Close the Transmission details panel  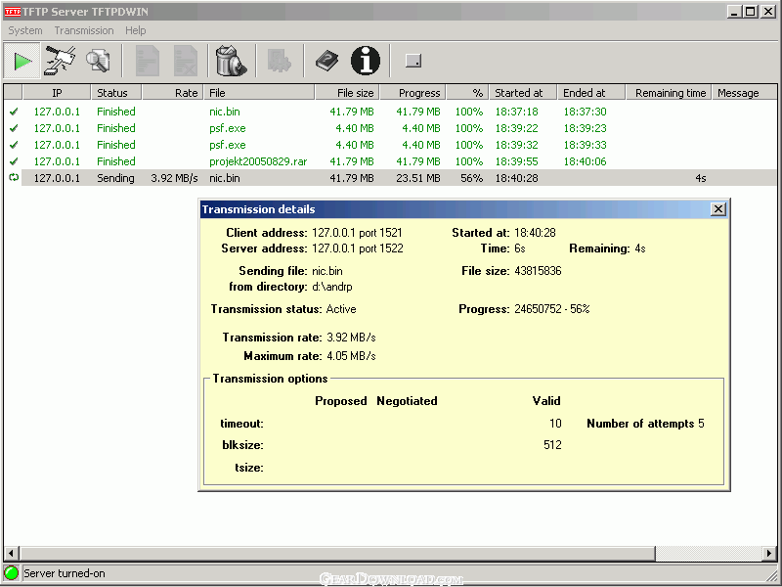point(717,209)
